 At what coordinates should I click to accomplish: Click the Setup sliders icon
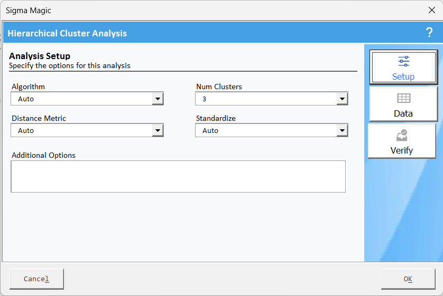click(403, 61)
